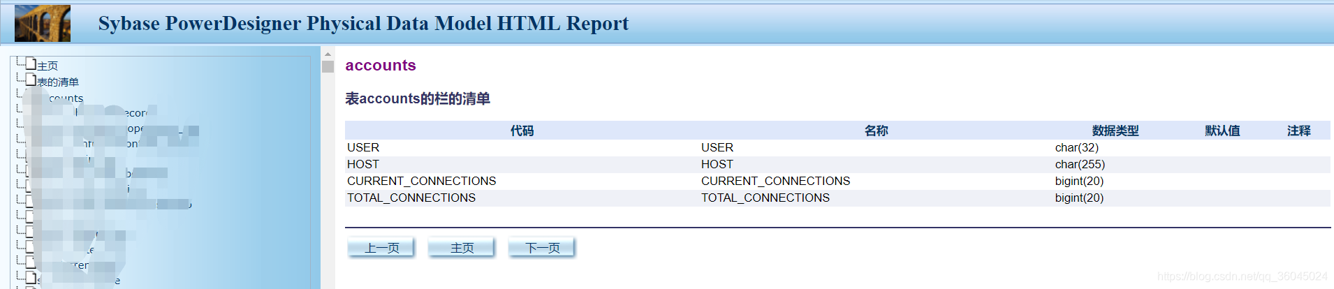Click the purple accounts heading

(x=381, y=65)
